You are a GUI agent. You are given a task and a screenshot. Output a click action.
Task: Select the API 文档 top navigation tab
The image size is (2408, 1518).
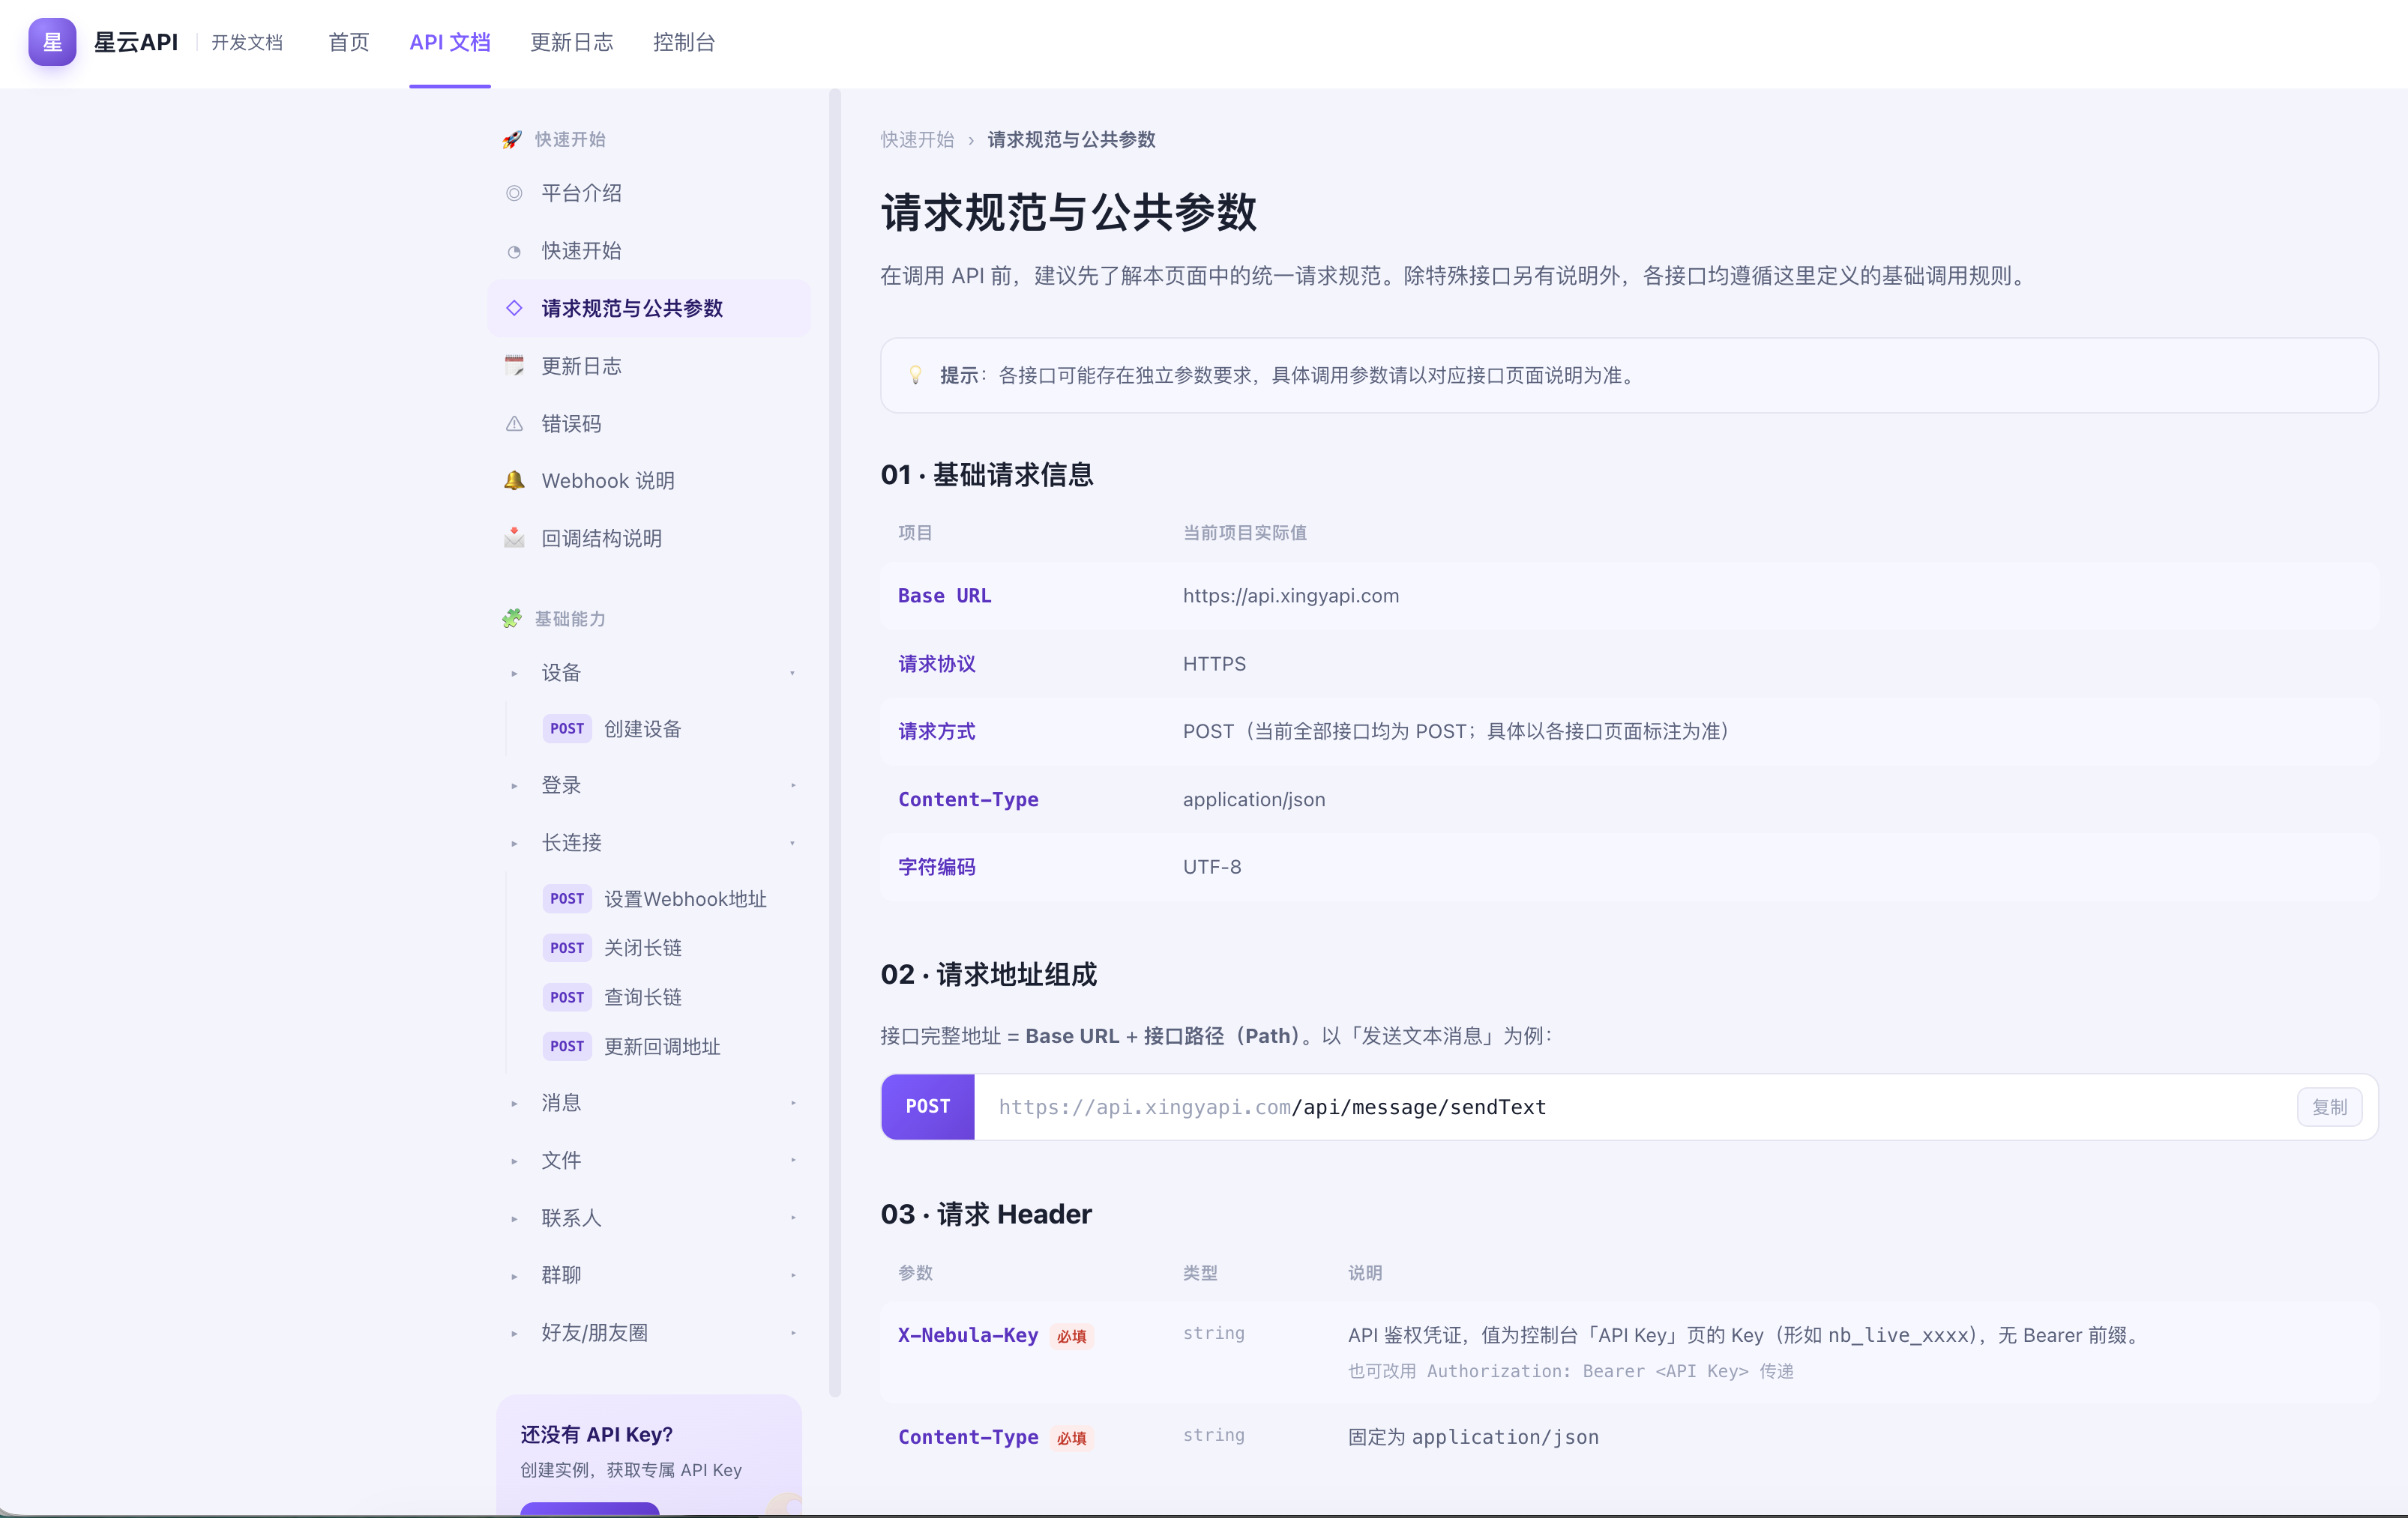click(450, 42)
